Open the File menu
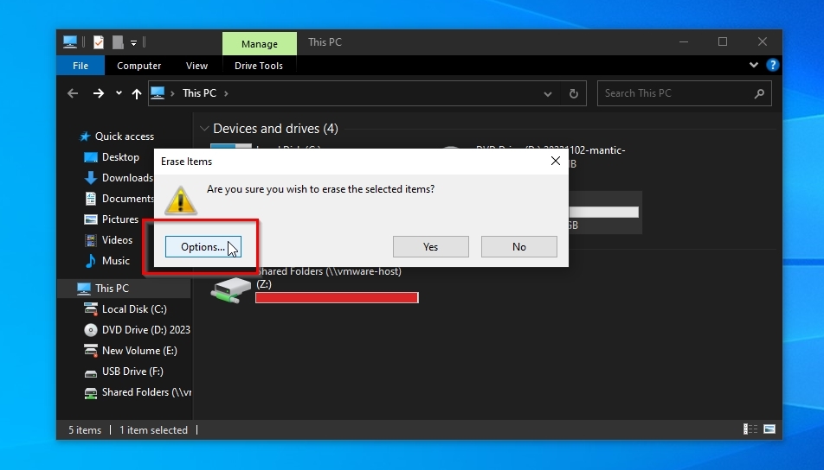The height and width of the screenshot is (470, 824). coord(80,66)
